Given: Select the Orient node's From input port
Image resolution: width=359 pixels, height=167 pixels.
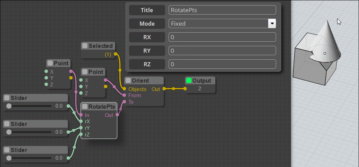Looking at the screenshot, I should [x=124, y=95].
